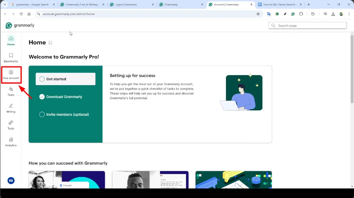This screenshot has width=354, height=198.
Task: Click How you can succeed heading
Action: 68,163
